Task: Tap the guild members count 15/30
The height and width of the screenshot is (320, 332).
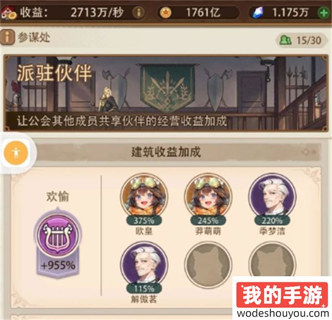Action: click(301, 40)
